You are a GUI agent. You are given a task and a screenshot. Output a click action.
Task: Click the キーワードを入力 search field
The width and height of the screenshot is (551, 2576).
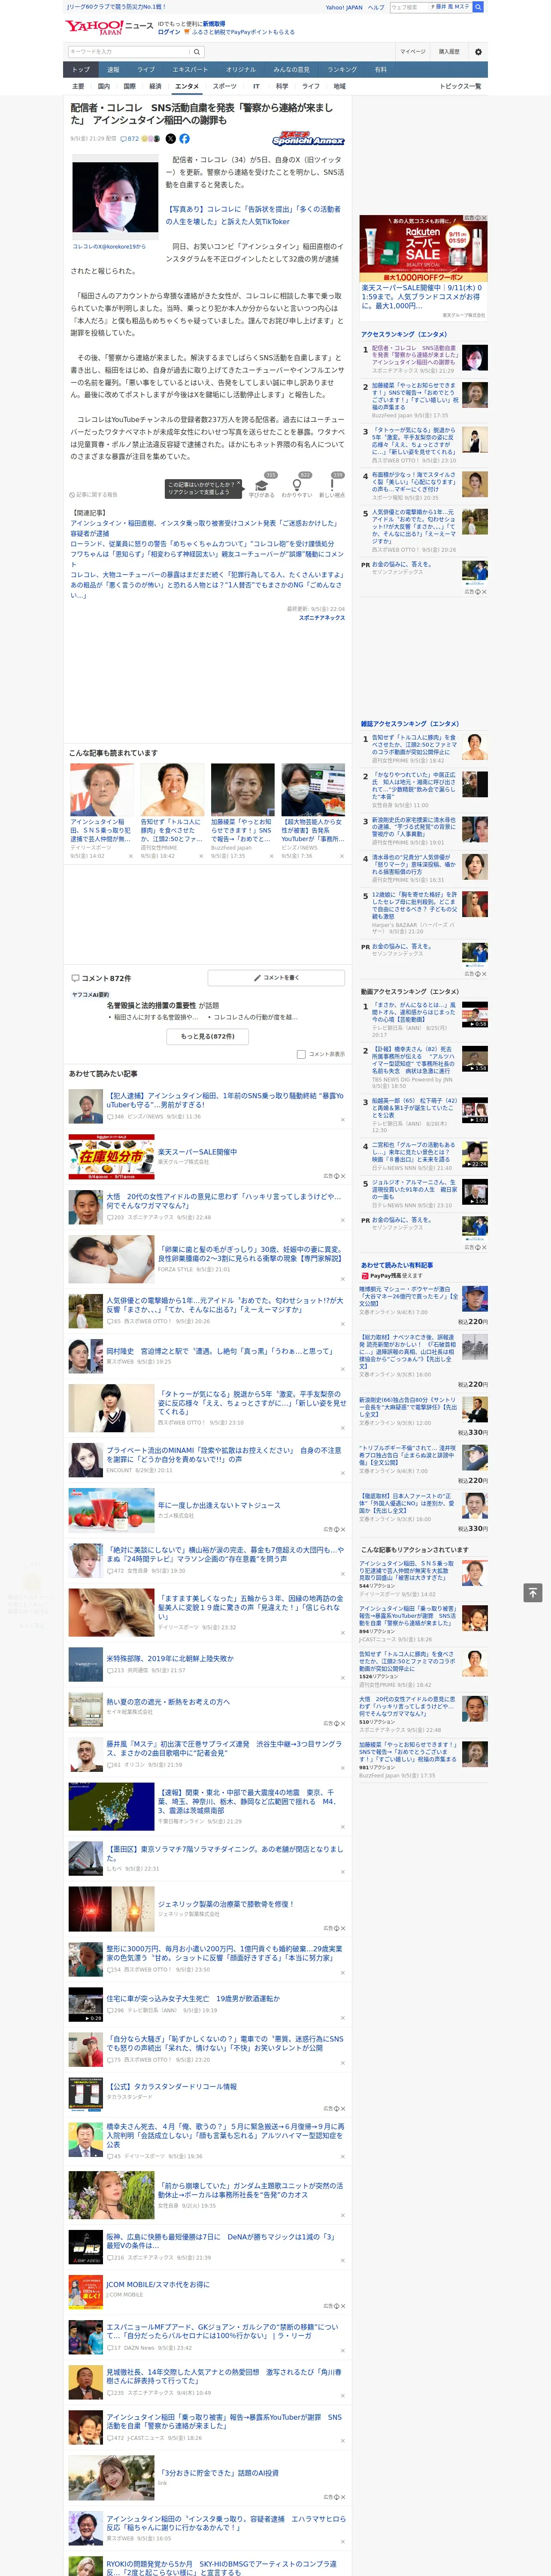click(129, 51)
